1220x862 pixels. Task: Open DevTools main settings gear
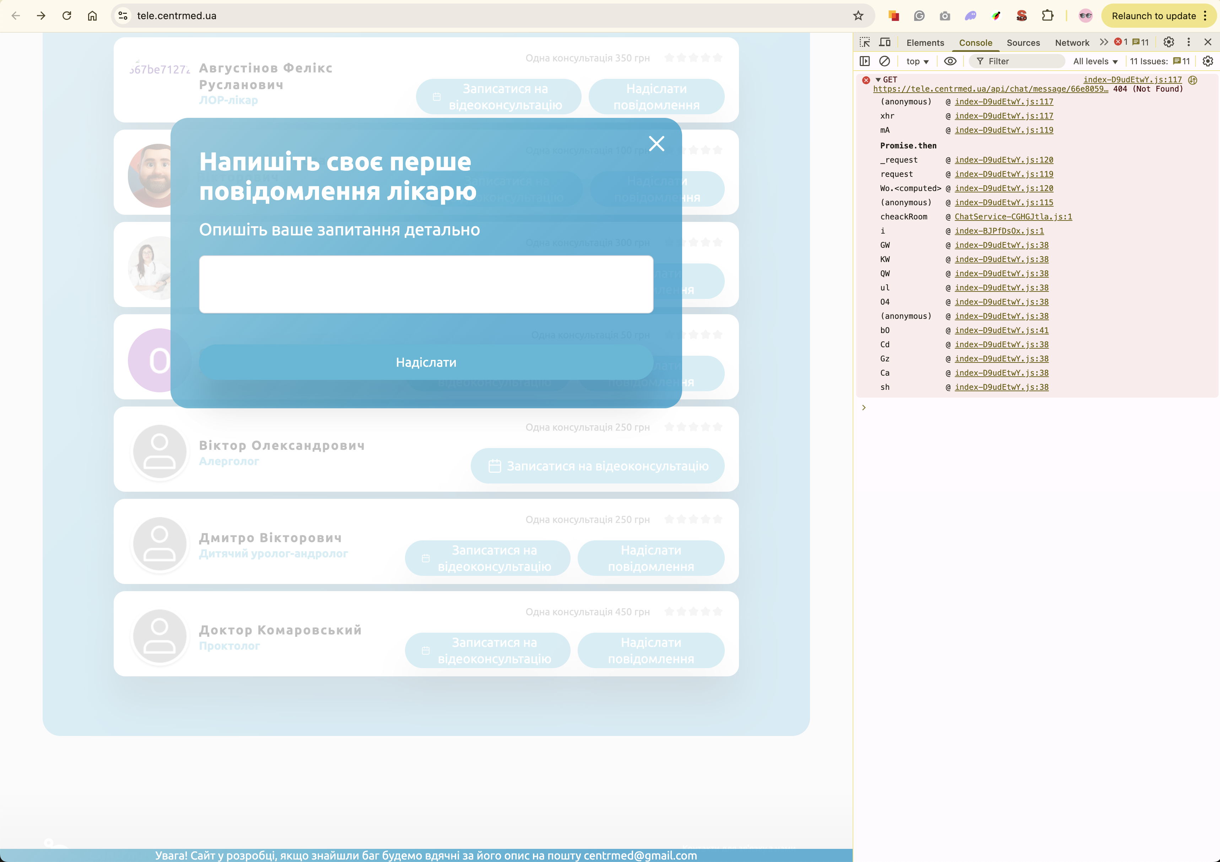tap(1168, 42)
